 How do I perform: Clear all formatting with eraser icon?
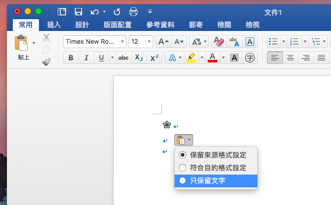point(219,42)
